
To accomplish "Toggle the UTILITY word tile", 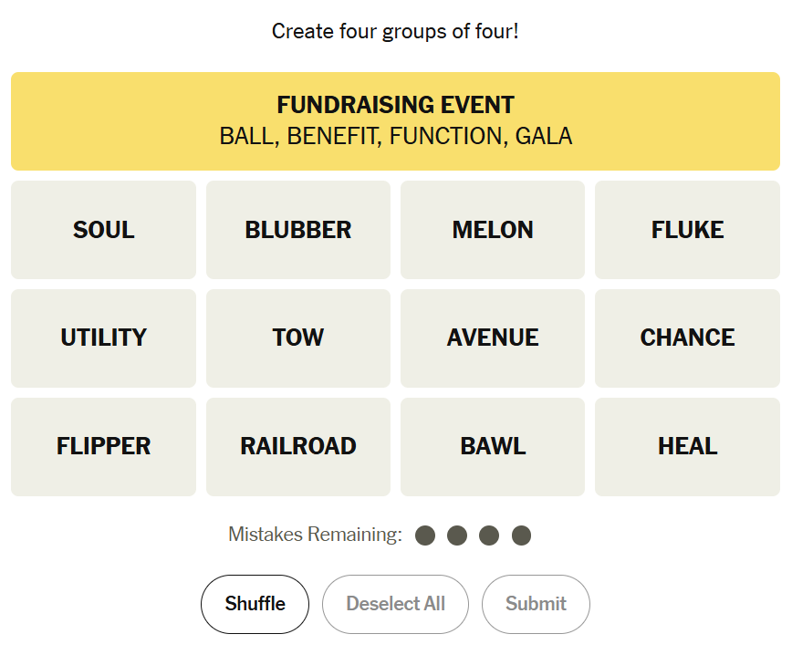I will tap(103, 338).
